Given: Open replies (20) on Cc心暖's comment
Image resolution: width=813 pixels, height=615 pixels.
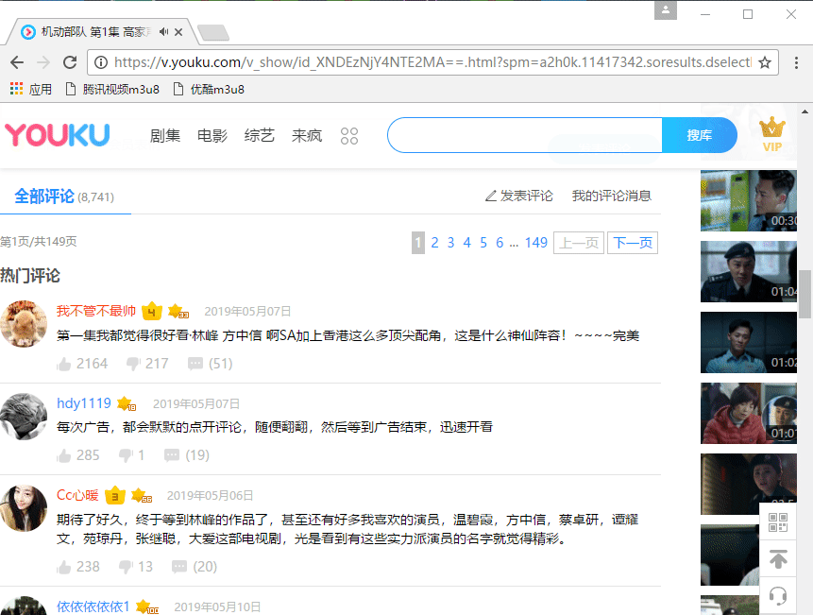Looking at the screenshot, I should pyautogui.click(x=195, y=567).
